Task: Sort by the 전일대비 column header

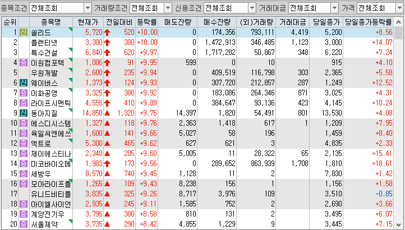Action: pos(119,22)
